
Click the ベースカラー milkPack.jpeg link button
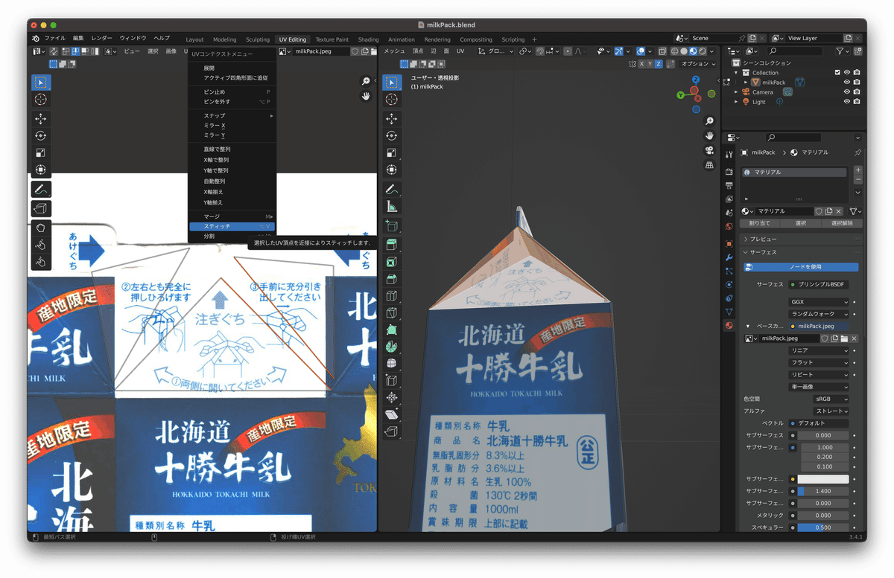pyautogui.click(x=819, y=326)
